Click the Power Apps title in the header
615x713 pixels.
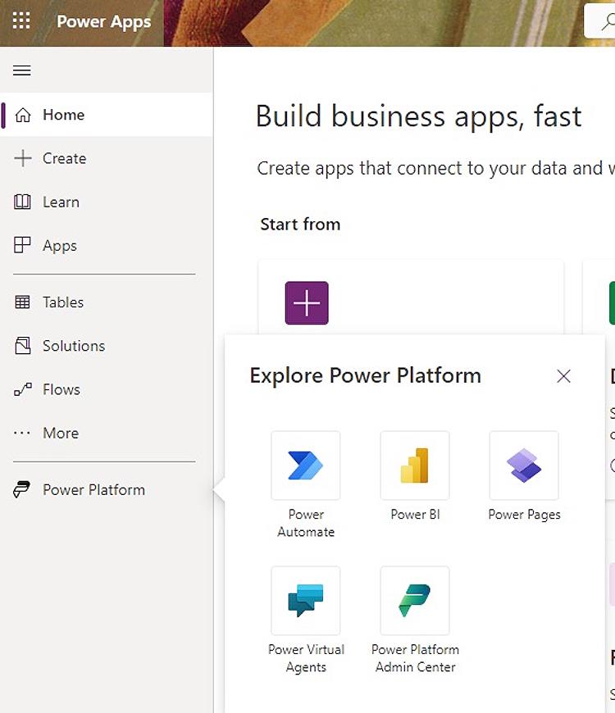pos(103,21)
